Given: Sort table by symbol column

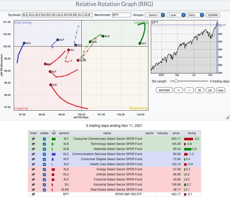Looking at the screenshot, I should point(64,133).
